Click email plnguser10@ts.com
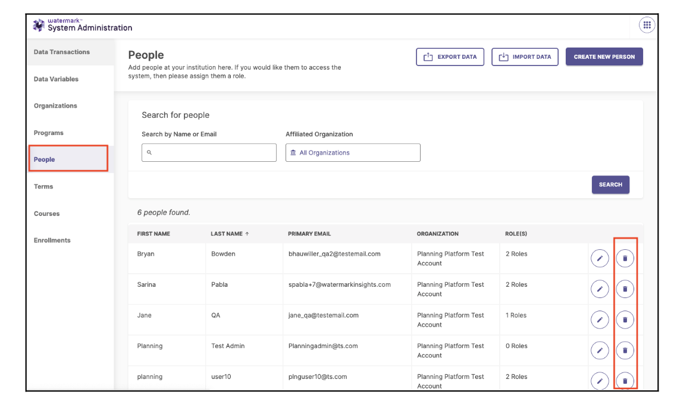The height and width of the screenshot is (401, 677). coord(318,377)
